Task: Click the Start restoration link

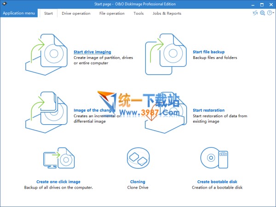Action: pos(209,110)
